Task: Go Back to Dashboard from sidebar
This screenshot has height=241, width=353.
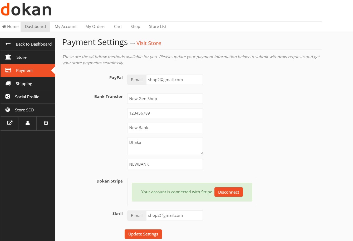Action: (x=28, y=44)
